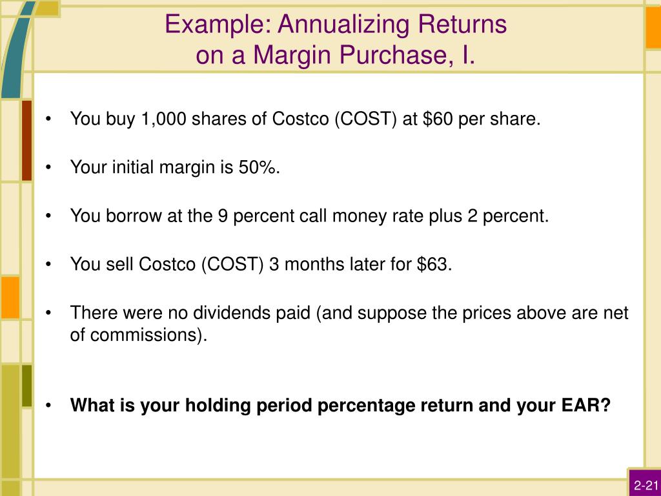This screenshot has width=661, height=496.
Task: Click the bullet dot before the bold question
Action: pyautogui.click(x=50, y=406)
